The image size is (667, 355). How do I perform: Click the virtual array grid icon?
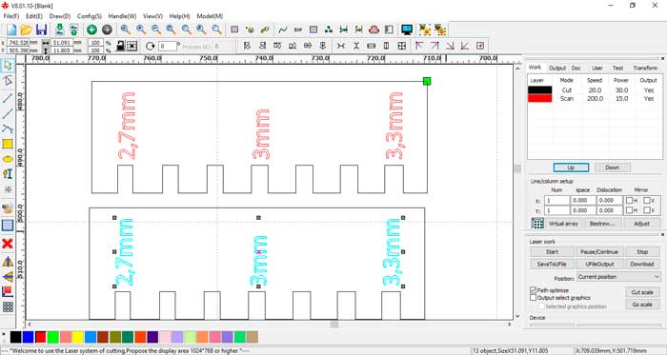537,224
